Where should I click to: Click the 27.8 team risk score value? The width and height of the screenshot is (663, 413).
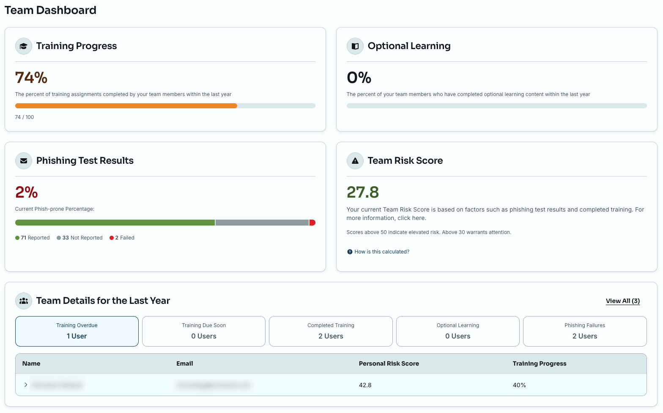[x=363, y=193]
